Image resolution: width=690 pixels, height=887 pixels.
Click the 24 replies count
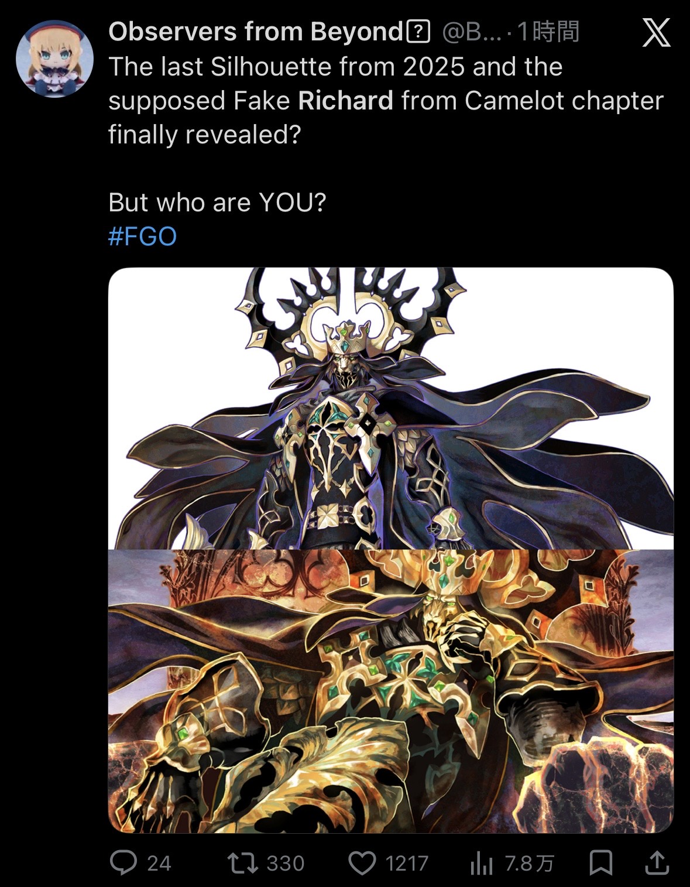pyautogui.click(x=159, y=864)
